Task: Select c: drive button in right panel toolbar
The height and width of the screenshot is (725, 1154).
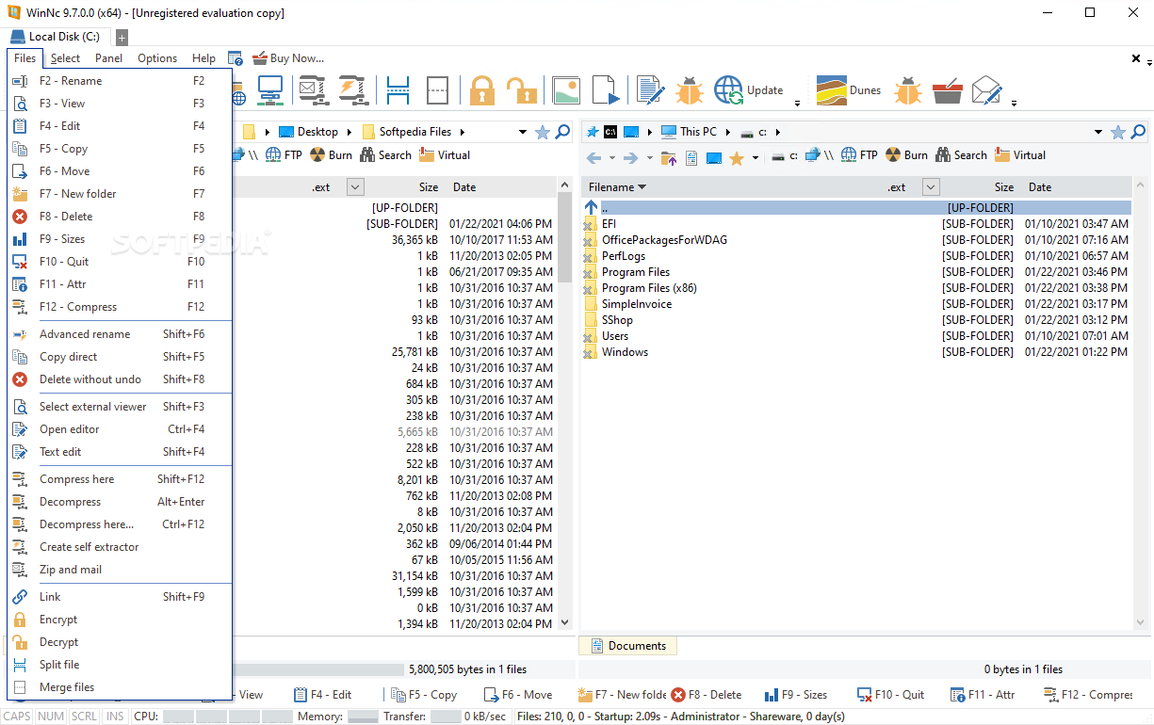Action: click(x=785, y=155)
